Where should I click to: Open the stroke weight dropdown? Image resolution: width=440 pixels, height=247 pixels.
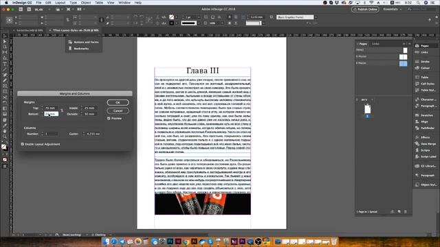(x=199, y=17)
